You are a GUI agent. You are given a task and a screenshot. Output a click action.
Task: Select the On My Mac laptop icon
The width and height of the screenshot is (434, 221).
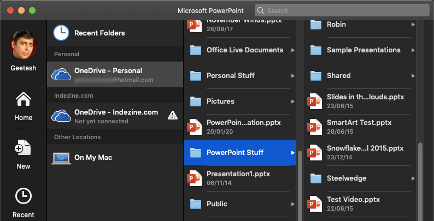click(x=61, y=158)
